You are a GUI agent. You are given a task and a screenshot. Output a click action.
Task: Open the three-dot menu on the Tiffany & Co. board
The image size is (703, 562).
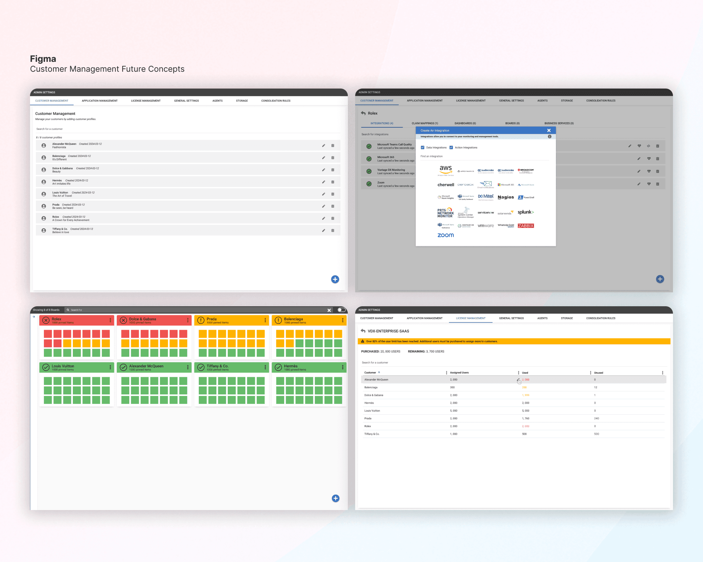[x=265, y=367]
